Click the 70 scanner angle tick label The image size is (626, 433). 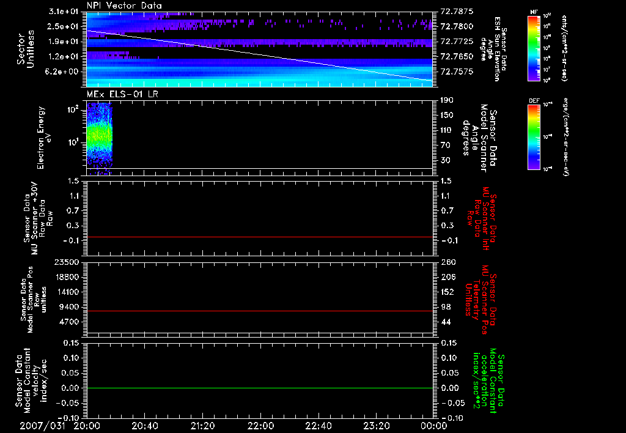coord(445,146)
